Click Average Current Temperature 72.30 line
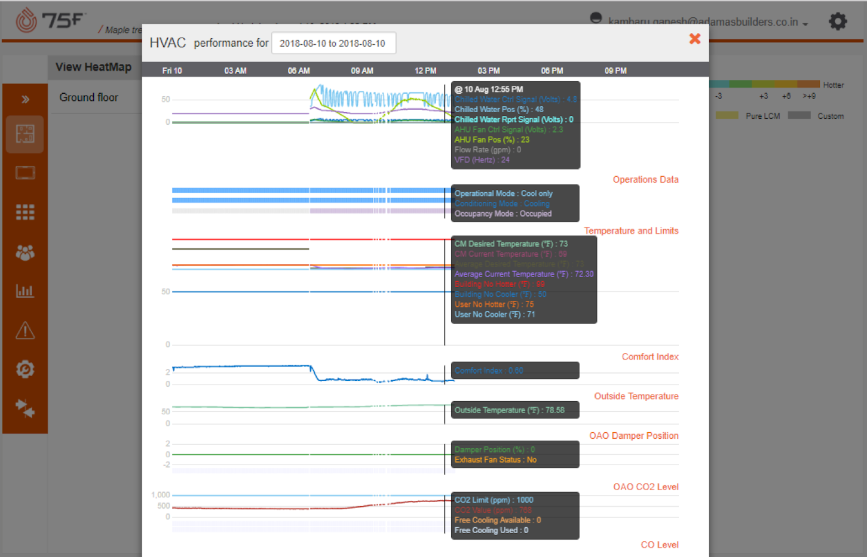Image resolution: width=867 pixels, height=557 pixels. (x=524, y=274)
